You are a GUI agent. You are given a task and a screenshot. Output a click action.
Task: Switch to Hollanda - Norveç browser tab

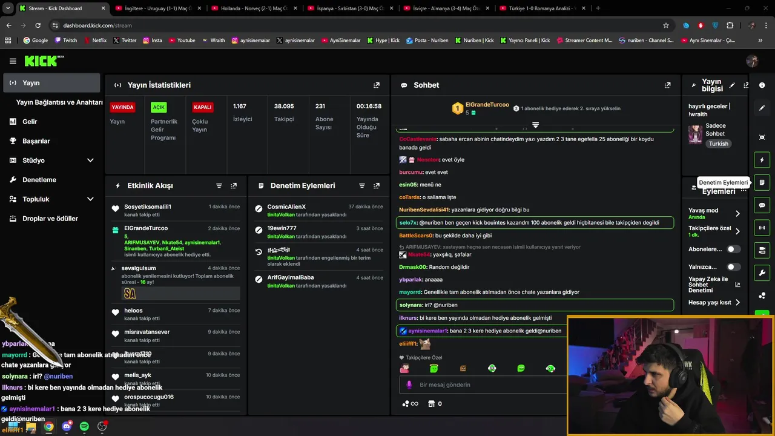pyautogui.click(x=253, y=8)
